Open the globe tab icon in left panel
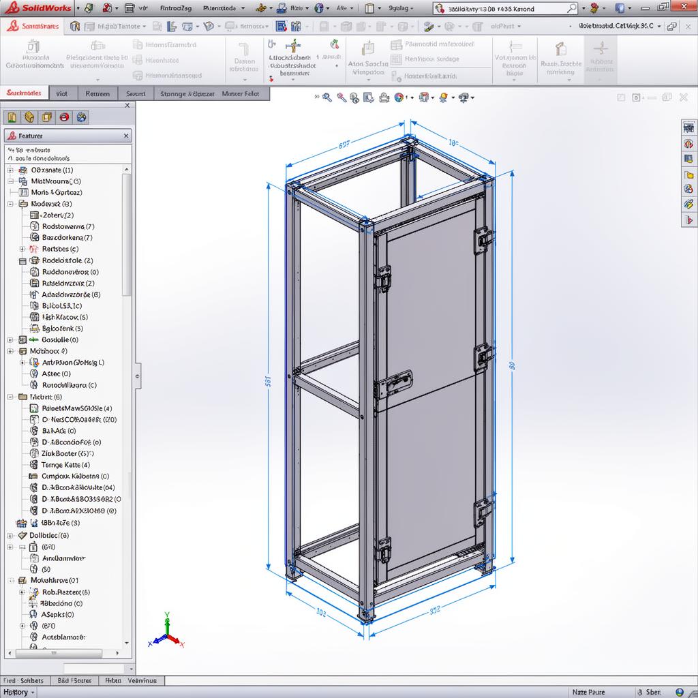Screen dimensions: 698x698 click(x=82, y=117)
